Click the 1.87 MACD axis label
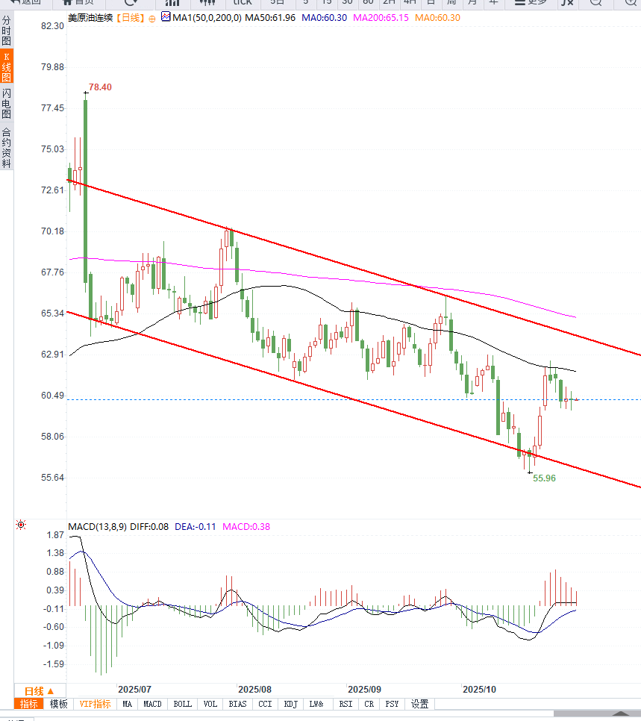Viewport: 641px width, 721px height. (x=55, y=534)
